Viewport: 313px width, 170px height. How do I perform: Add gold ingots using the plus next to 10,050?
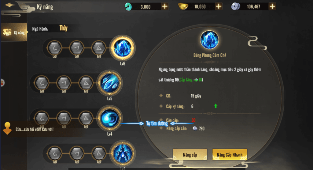219,6
